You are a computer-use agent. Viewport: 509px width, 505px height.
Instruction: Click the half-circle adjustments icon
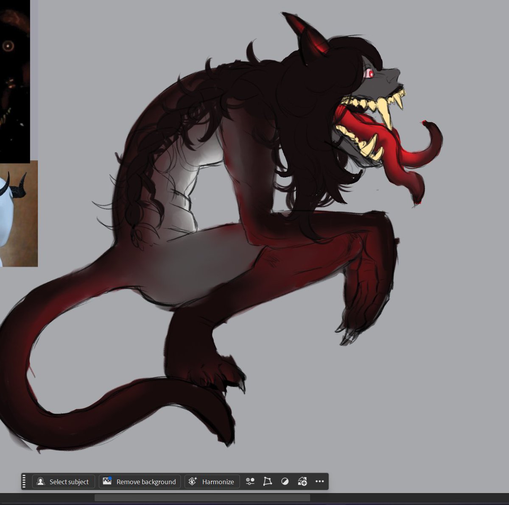[285, 481]
